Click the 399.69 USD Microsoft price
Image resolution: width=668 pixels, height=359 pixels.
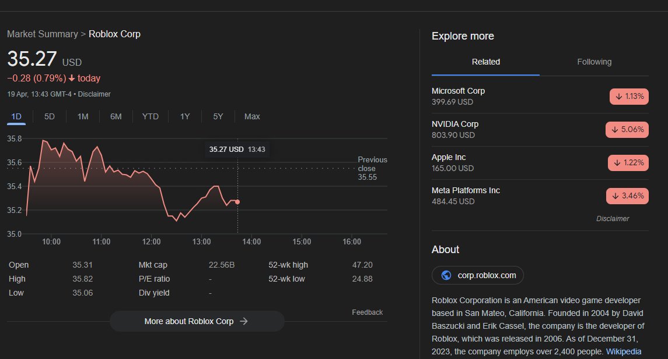[452, 102]
